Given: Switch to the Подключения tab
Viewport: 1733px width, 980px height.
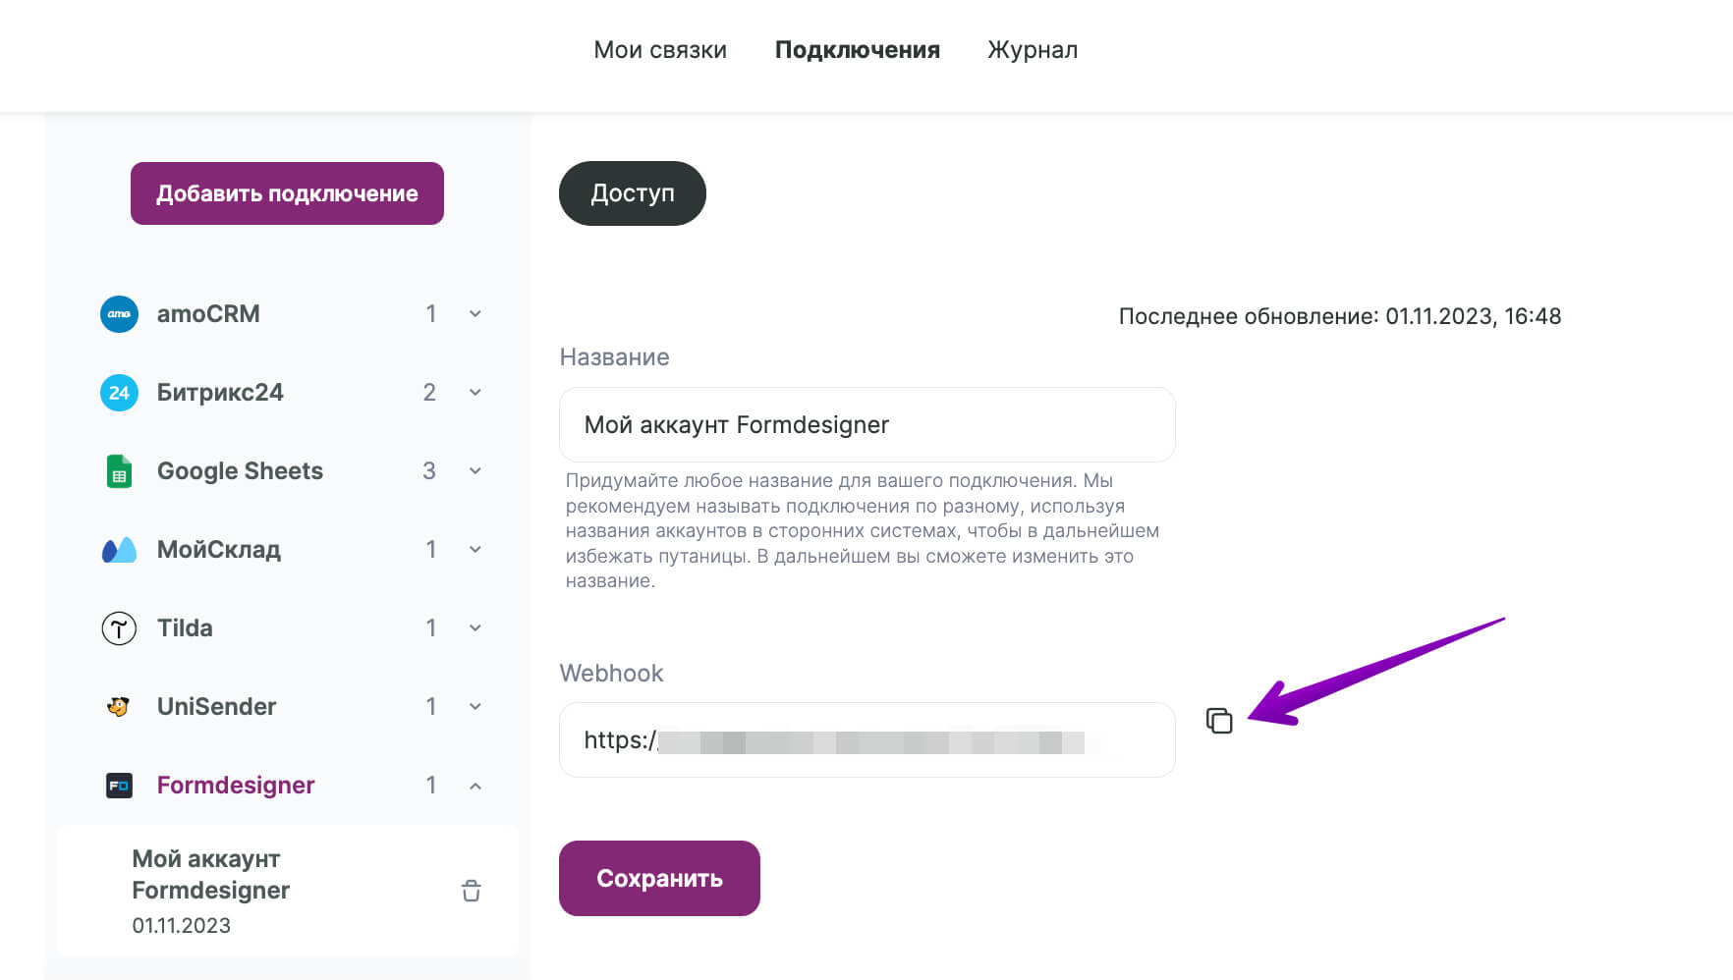Looking at the screenshot, I should pyautogui.click(x=858, y=50).
